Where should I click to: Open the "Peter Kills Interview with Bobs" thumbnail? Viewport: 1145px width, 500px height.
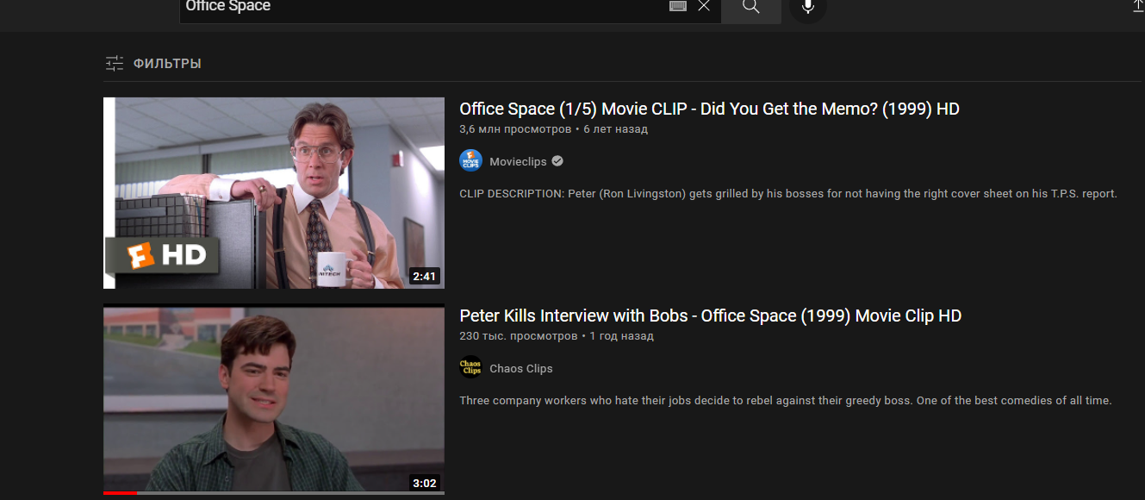274,400
